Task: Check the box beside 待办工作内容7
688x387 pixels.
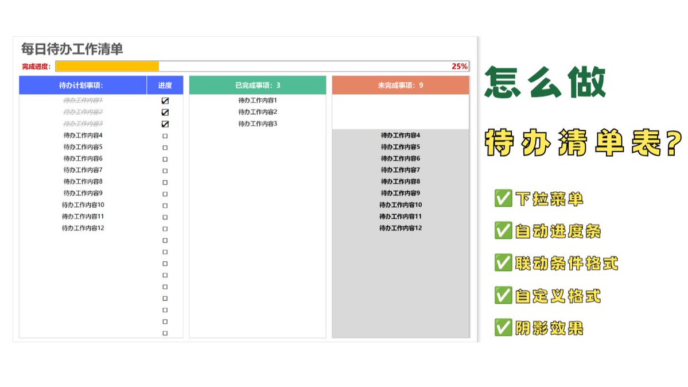Action: [x=165, y=171]
